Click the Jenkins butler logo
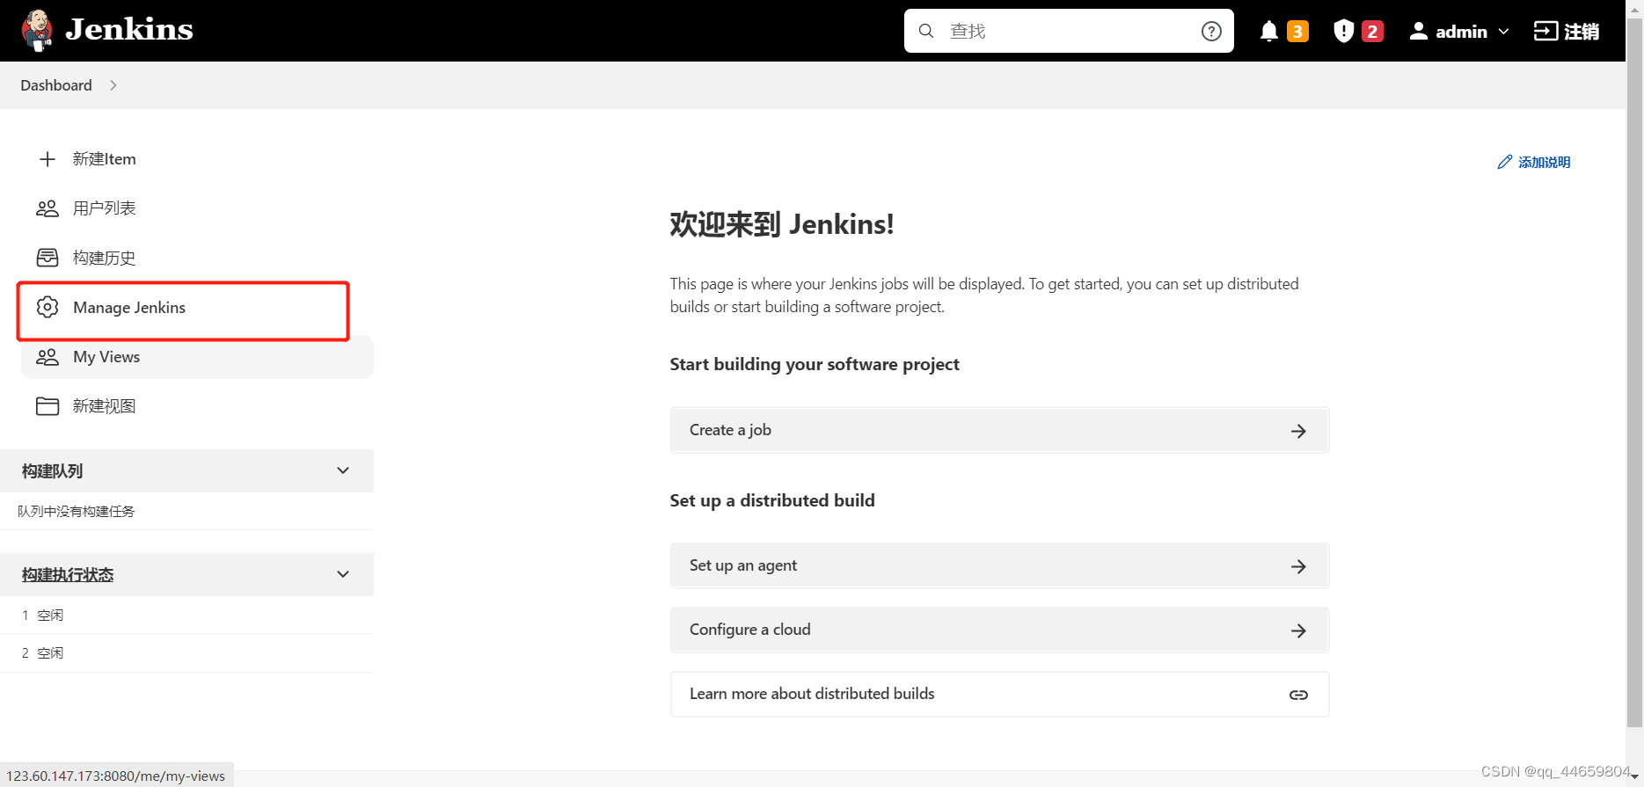The image size is (1644, 787). pos(37,31)
